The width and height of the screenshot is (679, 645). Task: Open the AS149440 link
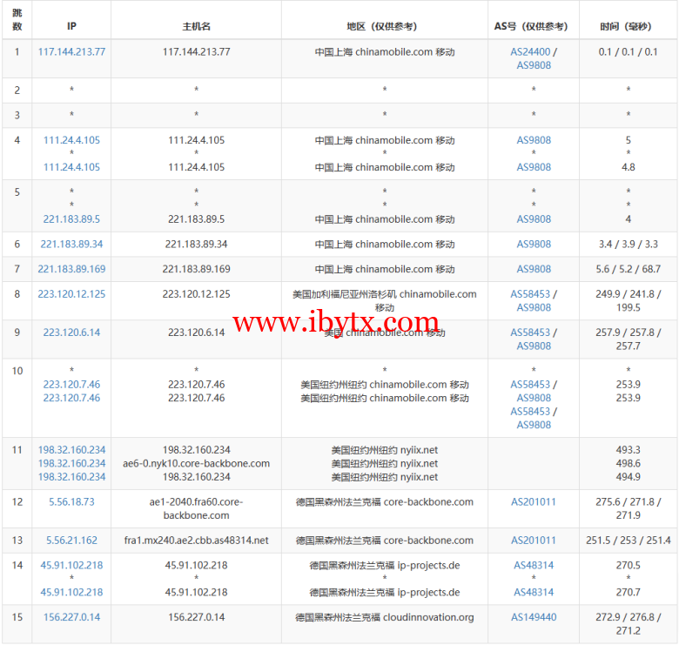(x=534, y=618)
